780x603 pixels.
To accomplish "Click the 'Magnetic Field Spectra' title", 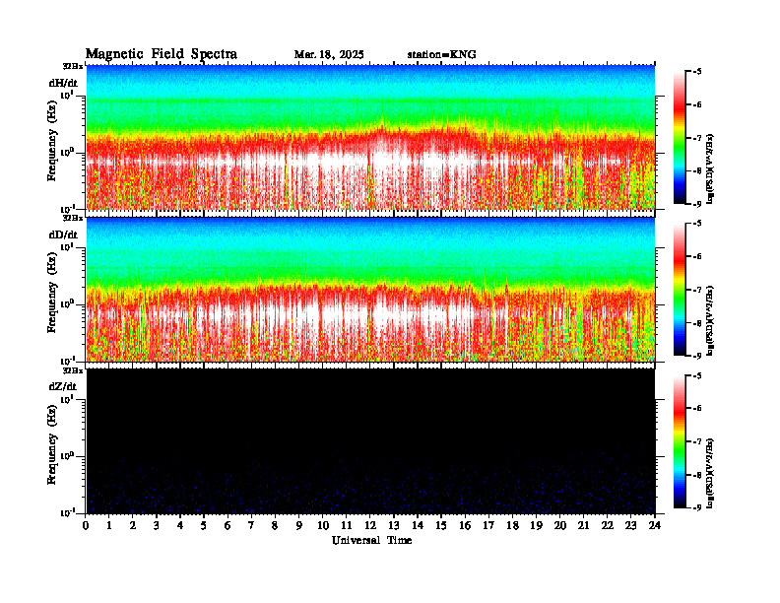I will tap(161, 54).
